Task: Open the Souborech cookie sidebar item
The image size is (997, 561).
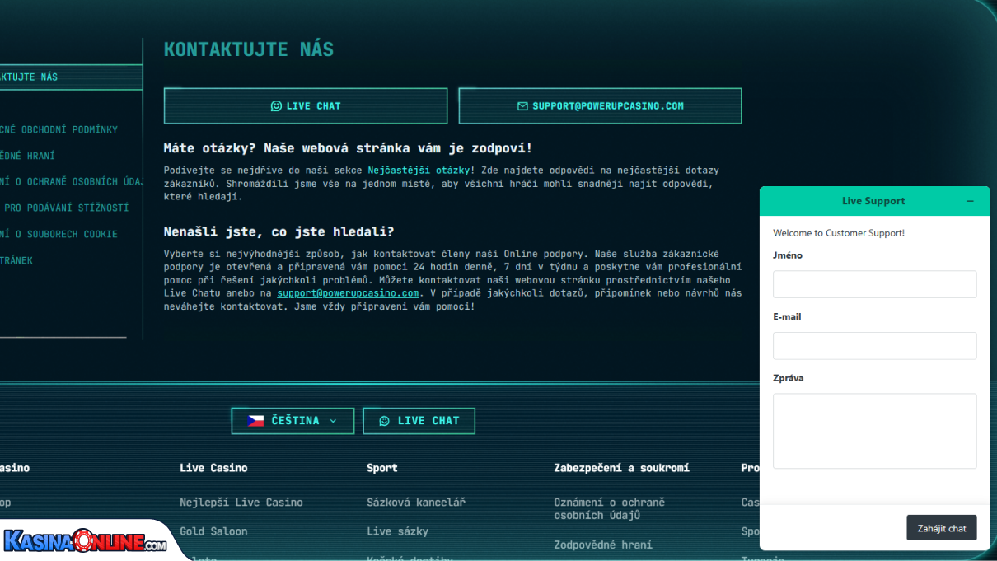Action: pos(59,234)
